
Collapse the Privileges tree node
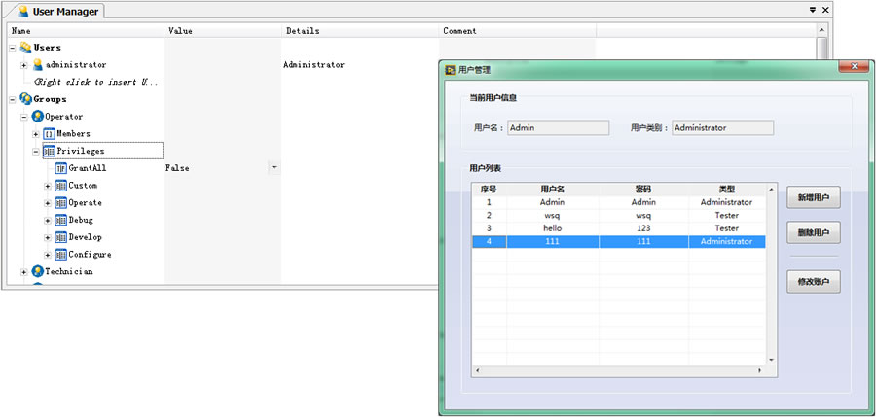[x=36, y=151]
